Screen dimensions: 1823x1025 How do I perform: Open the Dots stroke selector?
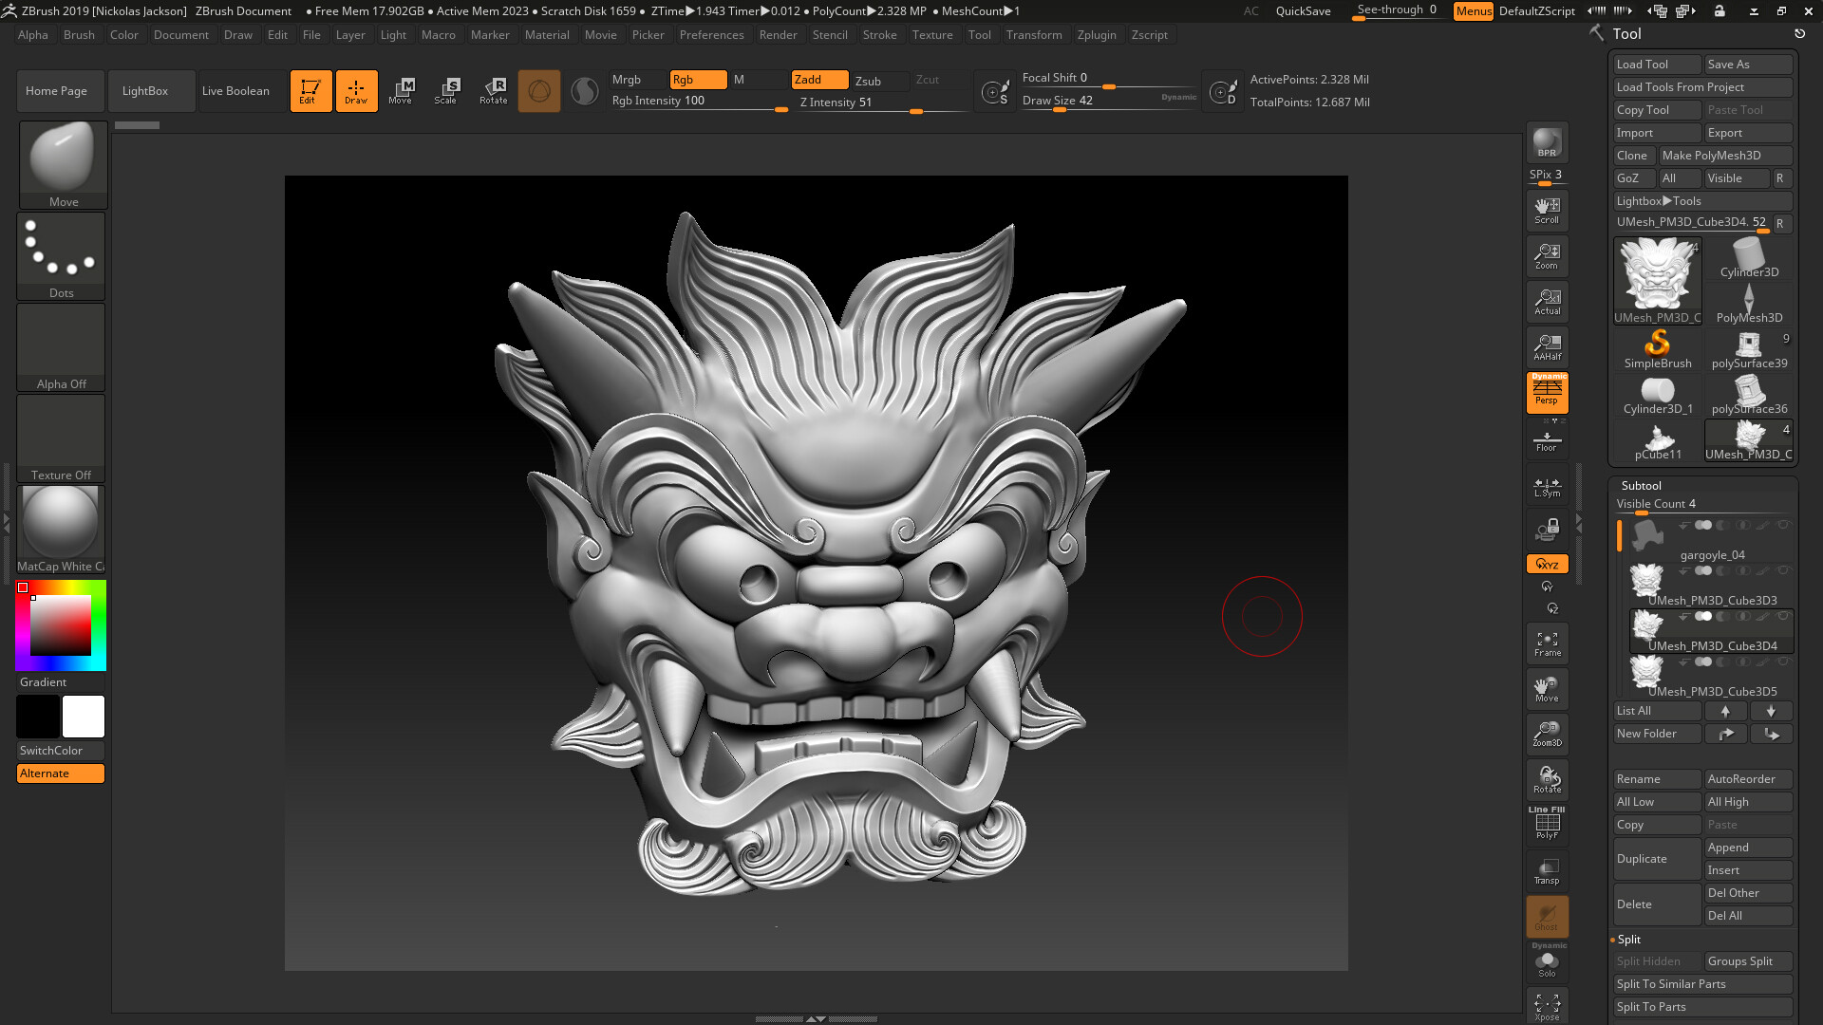(61, 255)
